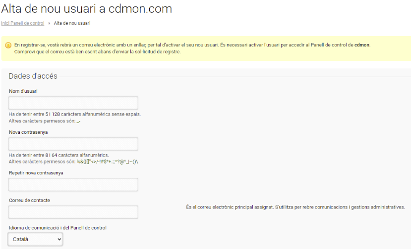Image resolution: width=411 pixels, height=249 pixels.
Task: Click the breadcrumb » separator
Action: [x=49, y=23]
